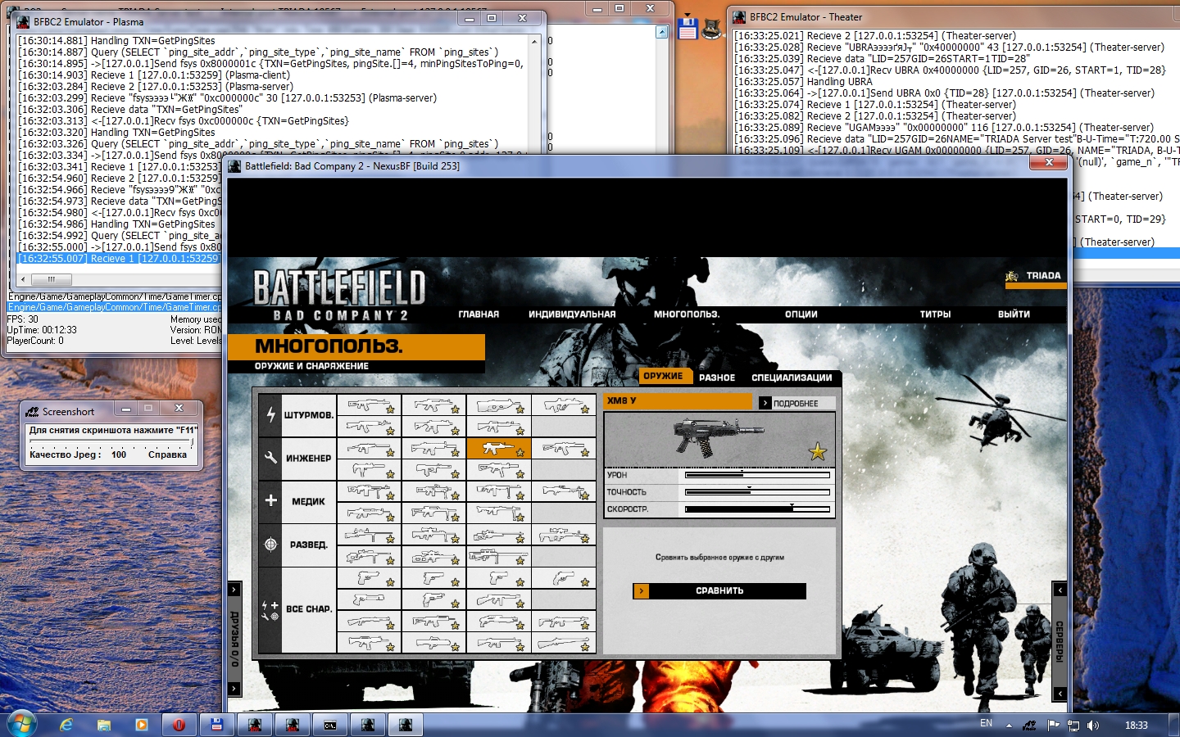Click the system clock showing 18:33

point(1137,726)
